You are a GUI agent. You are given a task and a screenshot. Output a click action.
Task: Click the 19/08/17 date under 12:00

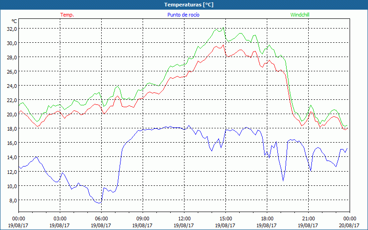(x=184, y=225)
